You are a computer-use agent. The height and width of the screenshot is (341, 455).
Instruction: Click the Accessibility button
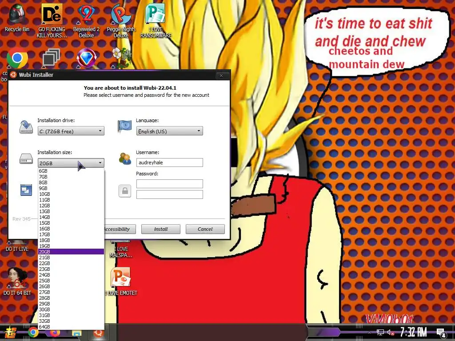pos(120,229)
